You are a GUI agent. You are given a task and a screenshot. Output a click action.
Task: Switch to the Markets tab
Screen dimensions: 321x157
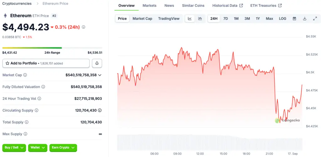pos(150,6)
